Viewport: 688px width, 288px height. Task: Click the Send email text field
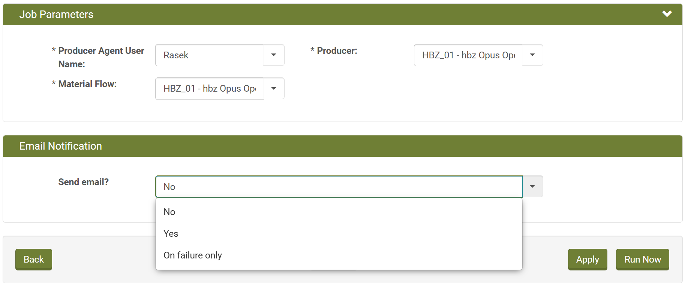(339, 187)
